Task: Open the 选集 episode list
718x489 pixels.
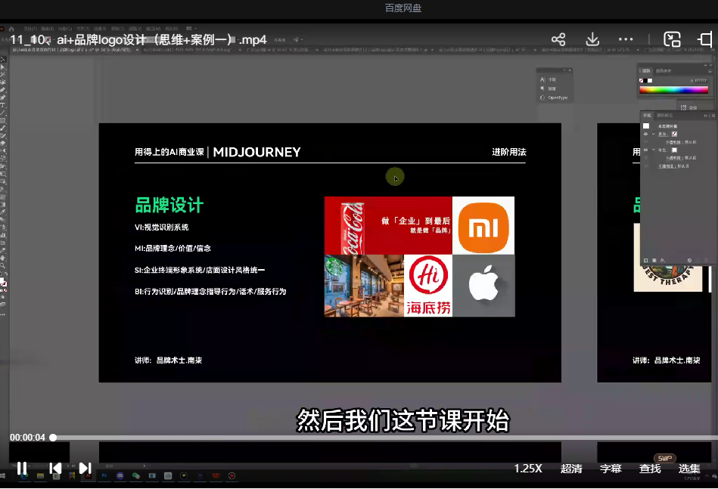Action: (x=689, y=469)
